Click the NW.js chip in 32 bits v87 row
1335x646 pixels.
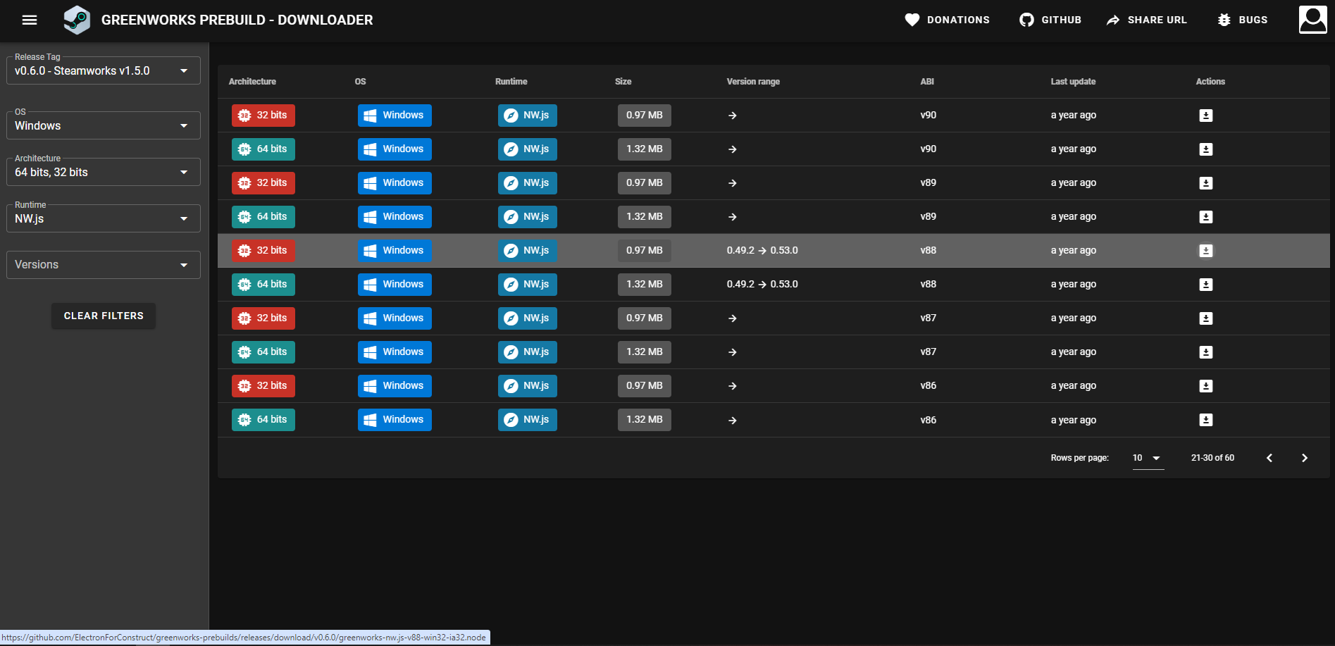(x=528, y=318)
